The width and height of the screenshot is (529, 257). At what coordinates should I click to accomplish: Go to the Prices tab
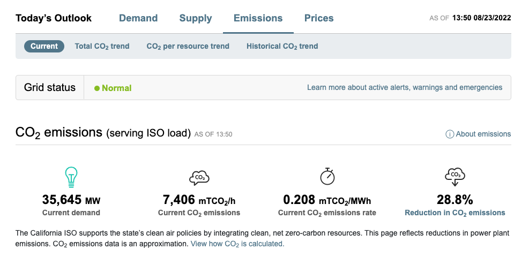pos(319,18)
